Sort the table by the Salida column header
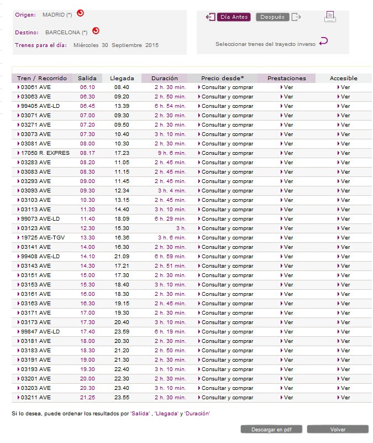The height and width of the screenshot is (443, 373). point(87,79)
